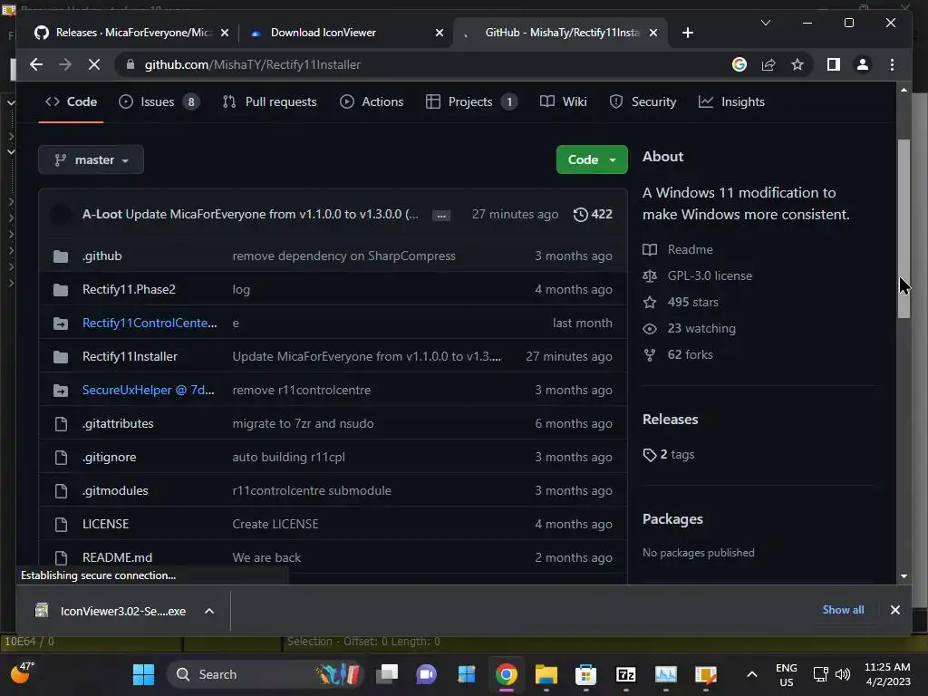
Task: Open the Wiki tab
Action: click(564, 101)
